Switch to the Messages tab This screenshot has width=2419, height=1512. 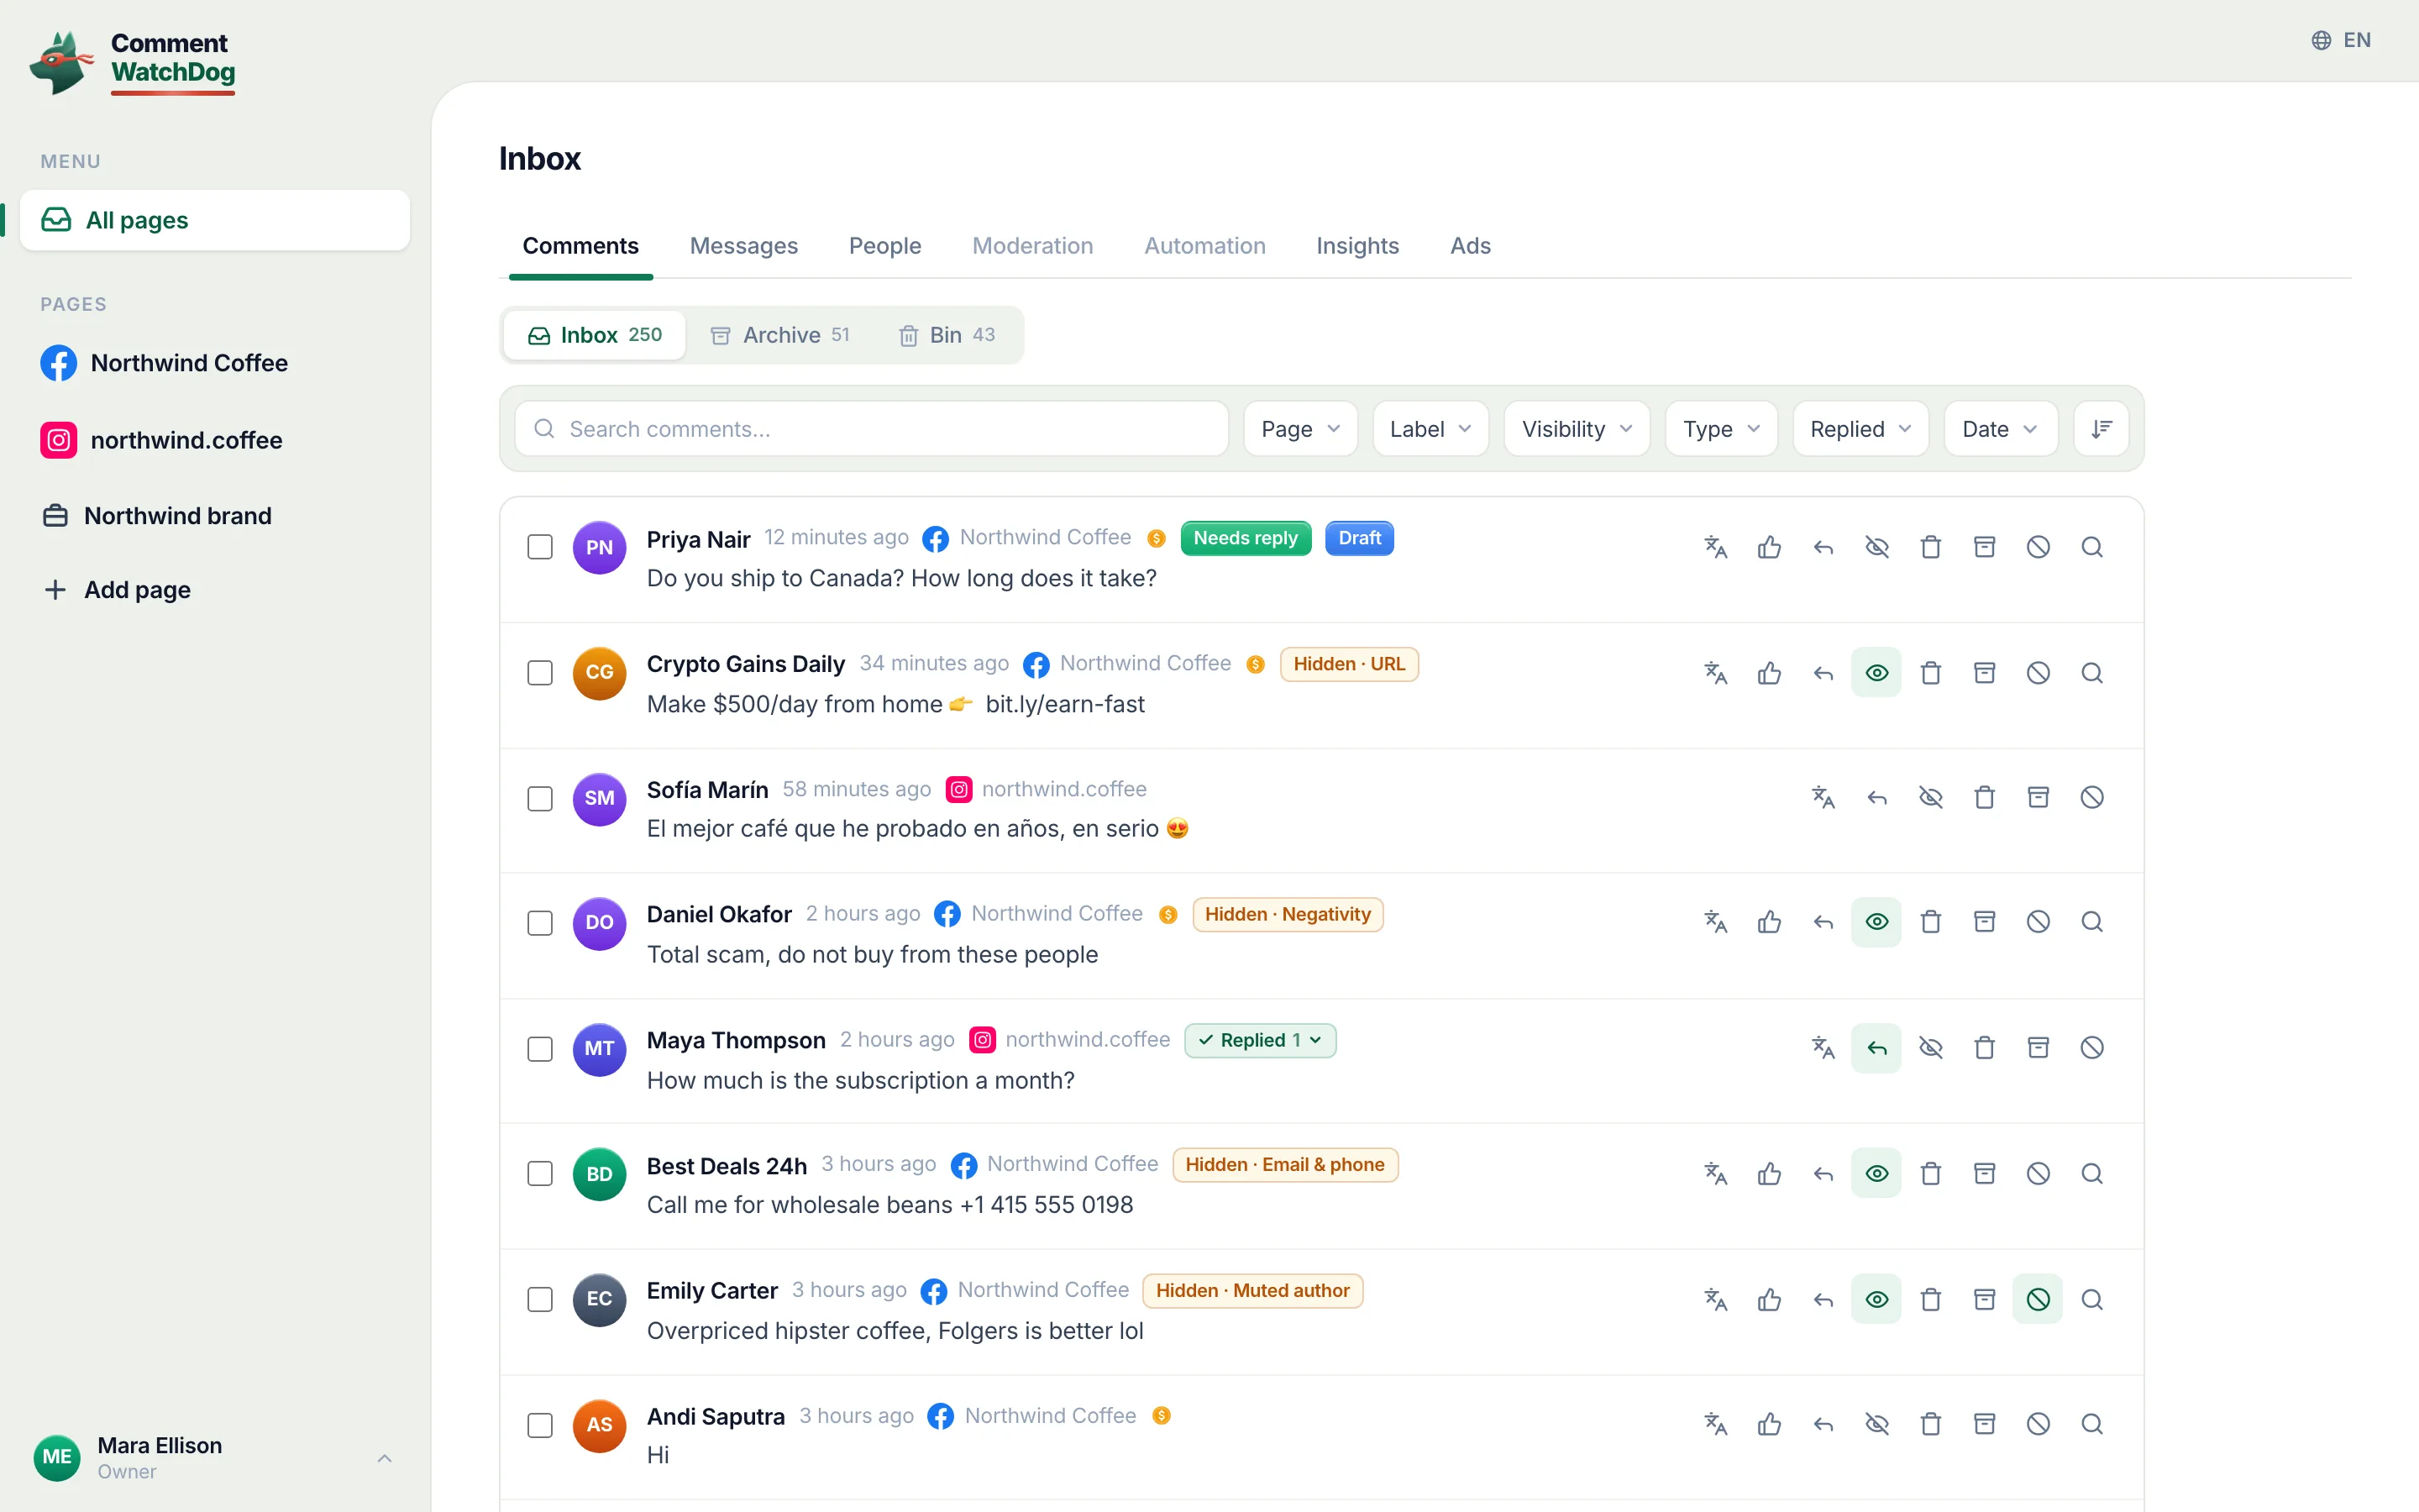pos(742,245)
